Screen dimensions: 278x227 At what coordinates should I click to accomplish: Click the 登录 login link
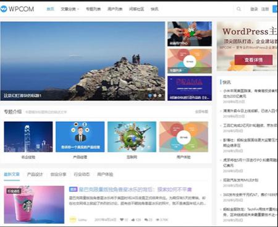pyautogui.click(x=254, y=9)
